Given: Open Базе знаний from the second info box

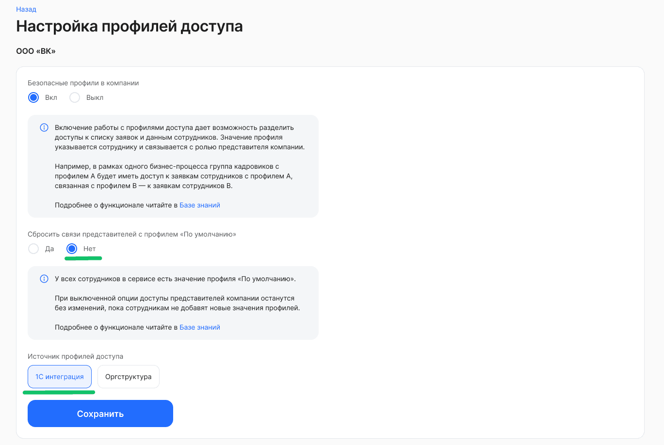Looking at the screenshot, I should pyautogui.click(x=200, y=327).
